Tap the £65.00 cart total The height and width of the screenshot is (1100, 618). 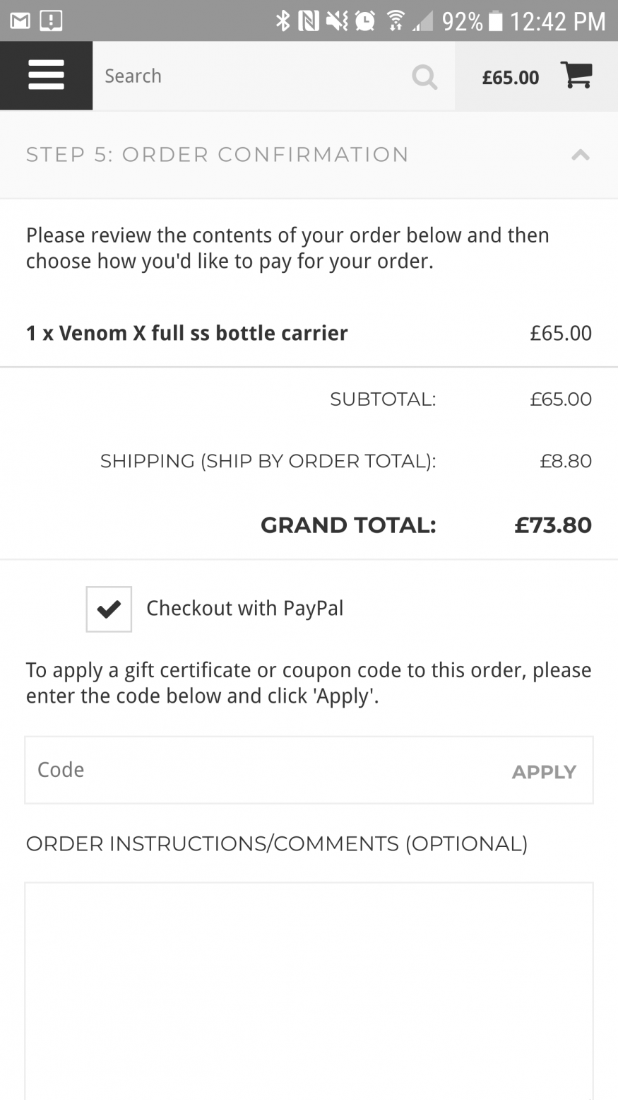pos(511,77)
